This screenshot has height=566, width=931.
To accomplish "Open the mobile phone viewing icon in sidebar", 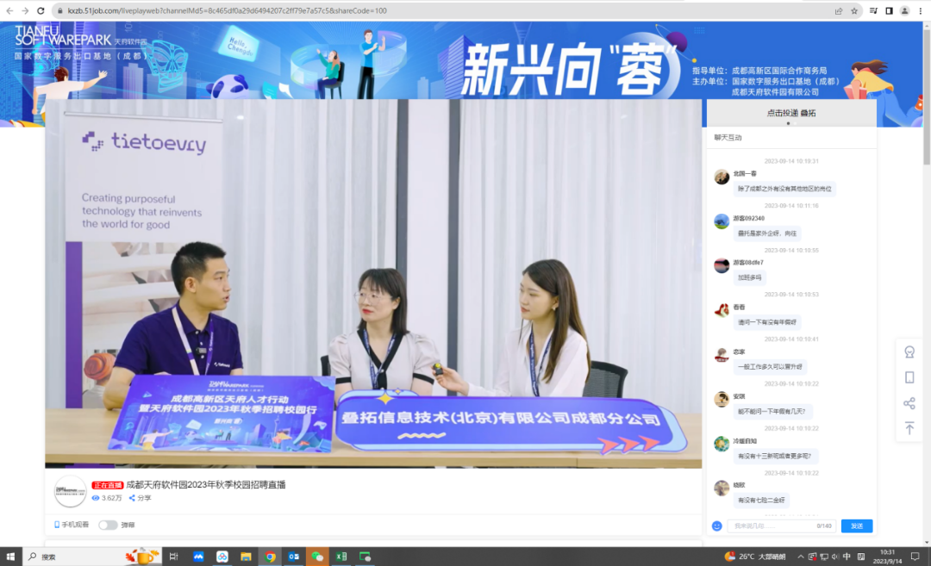I will [909, 377].
